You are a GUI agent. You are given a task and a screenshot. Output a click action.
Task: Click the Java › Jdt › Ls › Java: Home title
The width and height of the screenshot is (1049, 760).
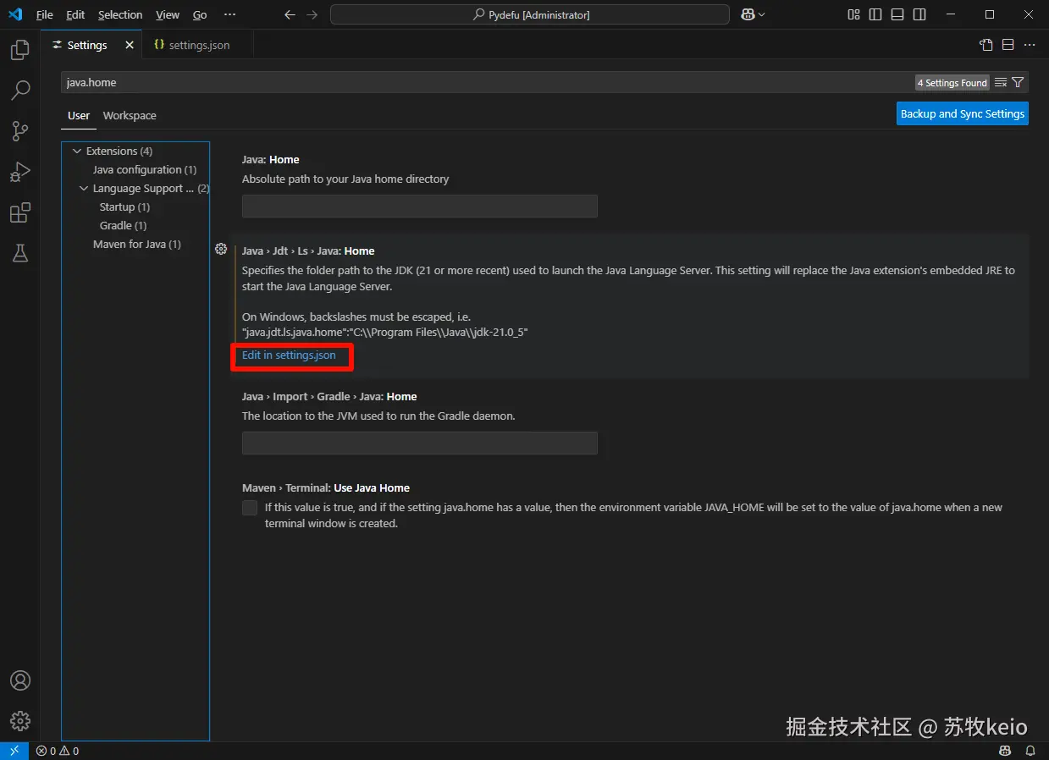click(308, 251)
